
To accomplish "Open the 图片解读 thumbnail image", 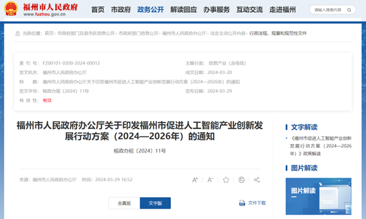I will (x=318, y=196).
